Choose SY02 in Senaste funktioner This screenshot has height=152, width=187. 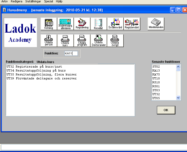click(156, 67)
